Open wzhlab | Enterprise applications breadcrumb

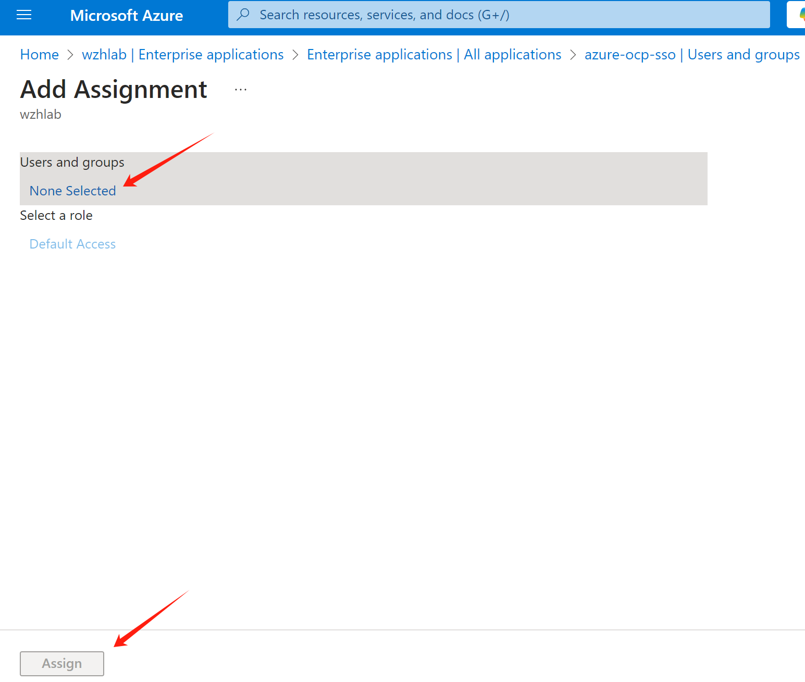pyautogui.click(x=182, y=55)
